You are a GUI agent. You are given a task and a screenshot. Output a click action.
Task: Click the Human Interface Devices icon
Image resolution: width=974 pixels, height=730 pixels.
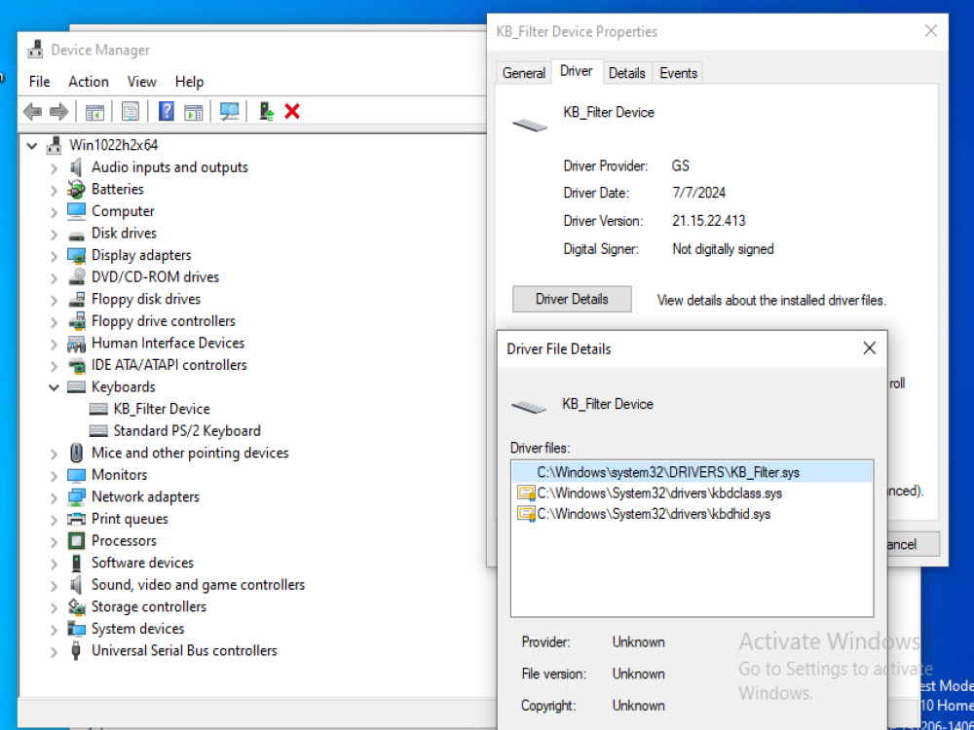point(76,344)
